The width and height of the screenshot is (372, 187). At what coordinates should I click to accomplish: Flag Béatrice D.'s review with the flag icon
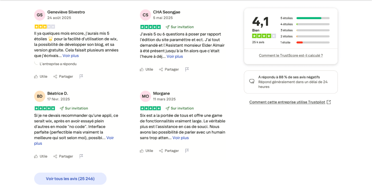[x=81, y=156]
